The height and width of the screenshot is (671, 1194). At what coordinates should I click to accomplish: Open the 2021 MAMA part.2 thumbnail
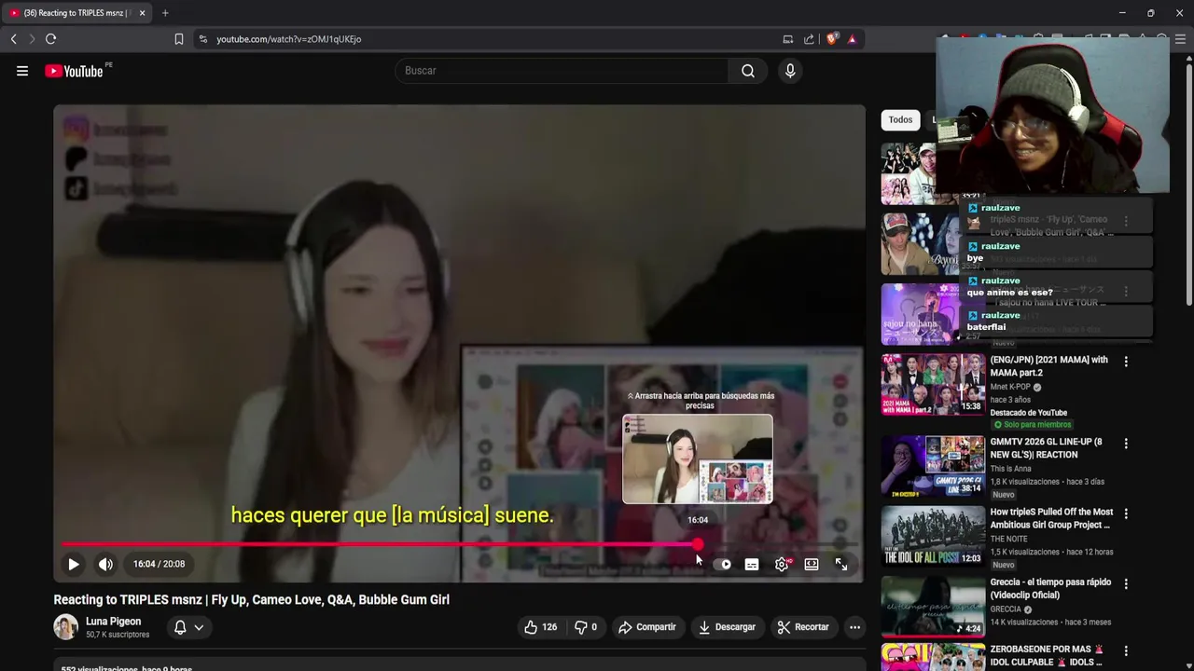tap(933, 384)
